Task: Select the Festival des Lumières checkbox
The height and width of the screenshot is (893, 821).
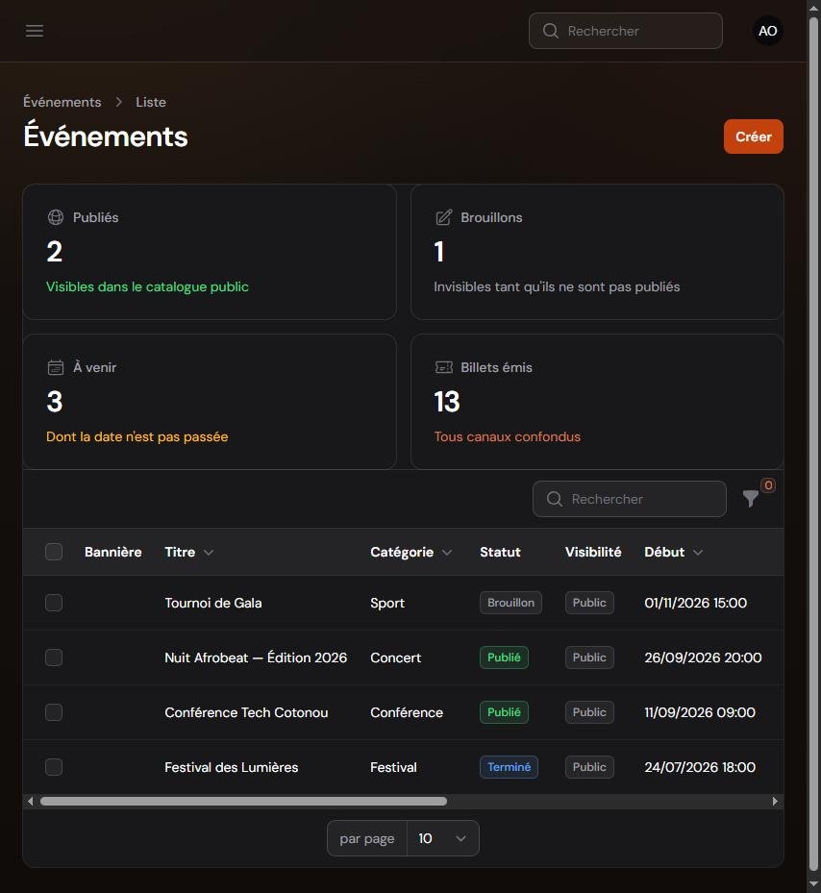Action: click(x=54, y=766)
